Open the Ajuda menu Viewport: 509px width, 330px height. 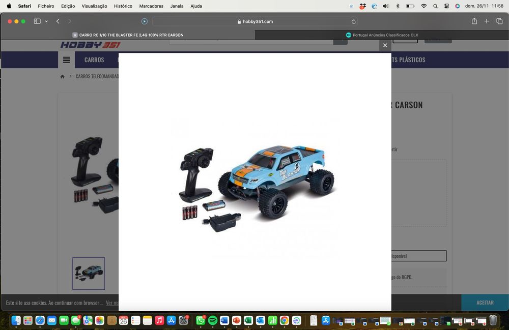tap(196, 6)
